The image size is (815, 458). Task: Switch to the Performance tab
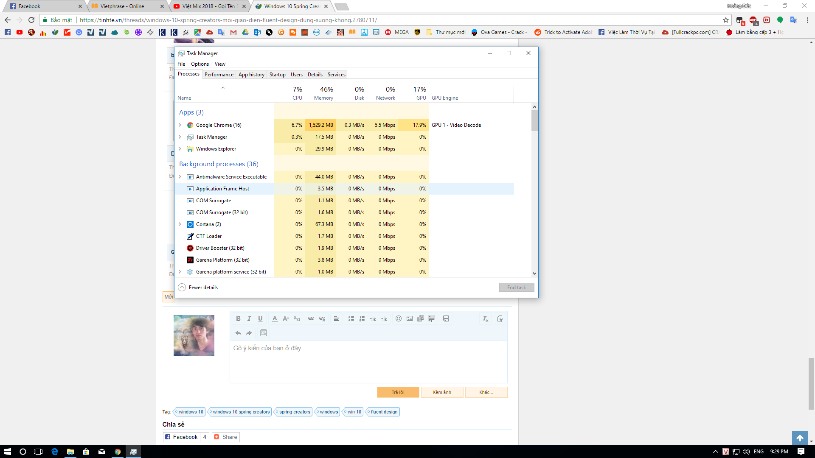pyautogui.click(x=219, y=75)
